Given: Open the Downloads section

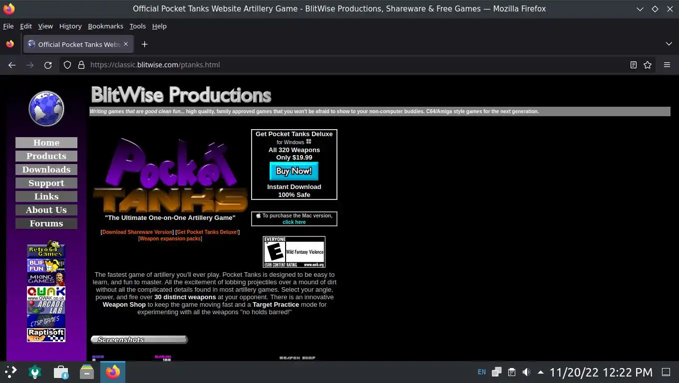Looking at the screenshot, I should point(46,170).
